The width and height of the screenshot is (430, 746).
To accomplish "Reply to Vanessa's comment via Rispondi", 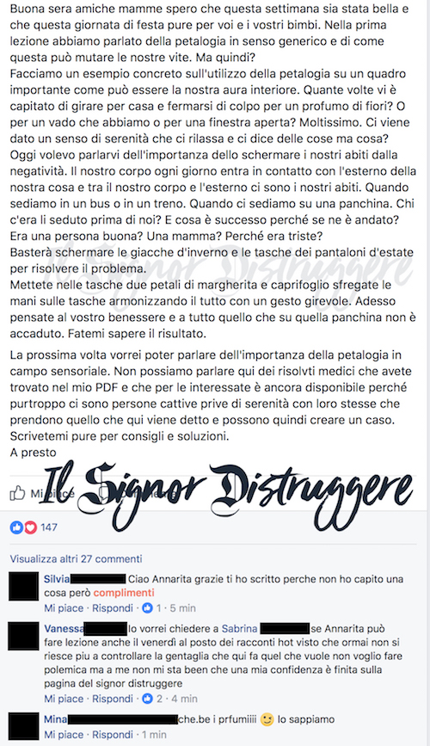I will [113, 699].
